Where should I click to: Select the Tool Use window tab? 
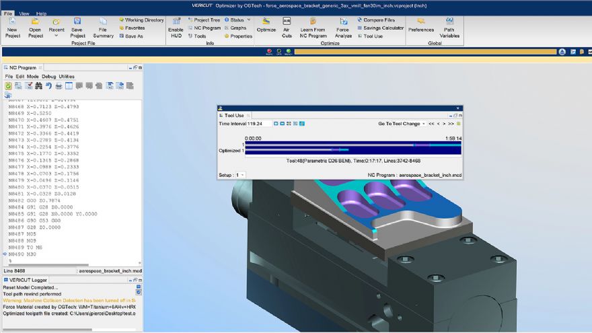(234, 116)
